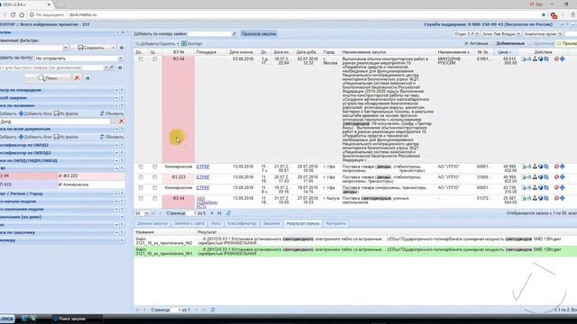Click the request number input field

point(209,34)
